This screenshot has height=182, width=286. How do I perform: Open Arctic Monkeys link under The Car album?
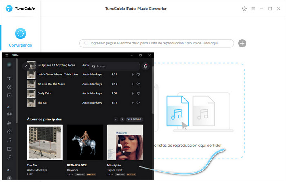pyautogui.click(x=37, y=170)
